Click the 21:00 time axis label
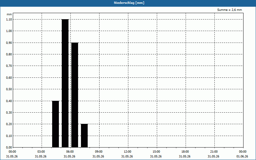Screen dimensions: 256x160 [x=214, y=152]
